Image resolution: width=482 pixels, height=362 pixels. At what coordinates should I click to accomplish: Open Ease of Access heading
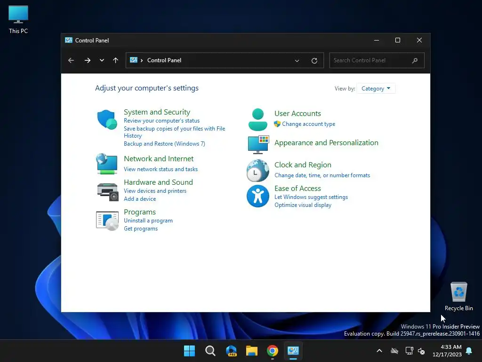(297, 188)
